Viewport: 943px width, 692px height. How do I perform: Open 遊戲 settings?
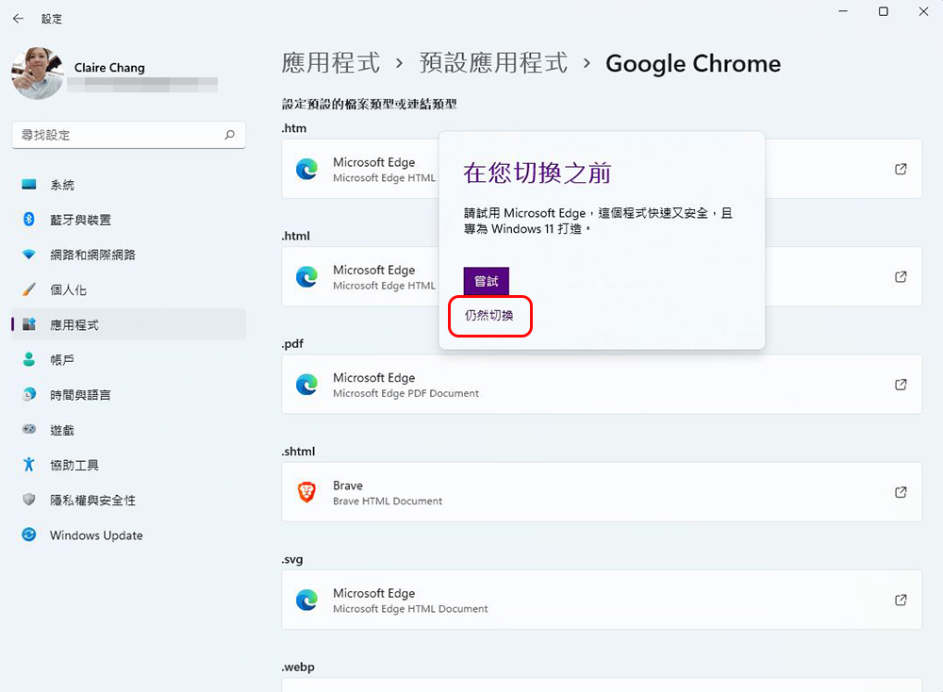[128, 430]
